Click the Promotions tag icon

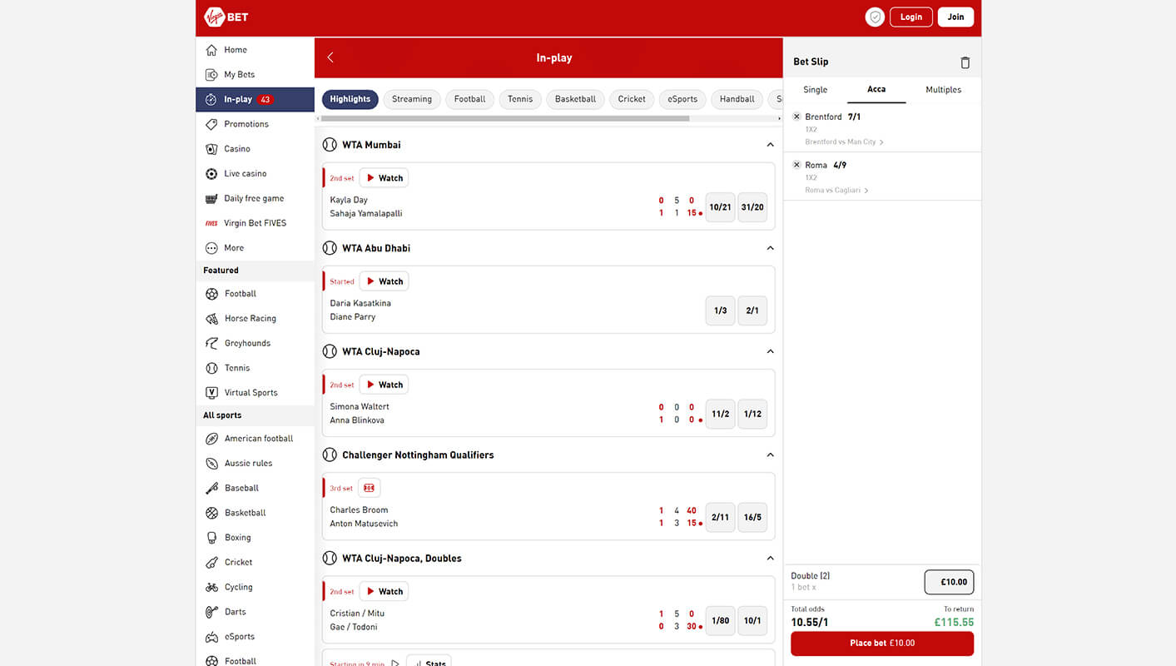pyautogui.click(x=211, y=124)
